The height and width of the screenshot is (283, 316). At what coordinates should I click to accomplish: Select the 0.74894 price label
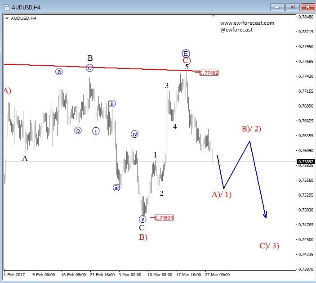[x=164, y=218]
